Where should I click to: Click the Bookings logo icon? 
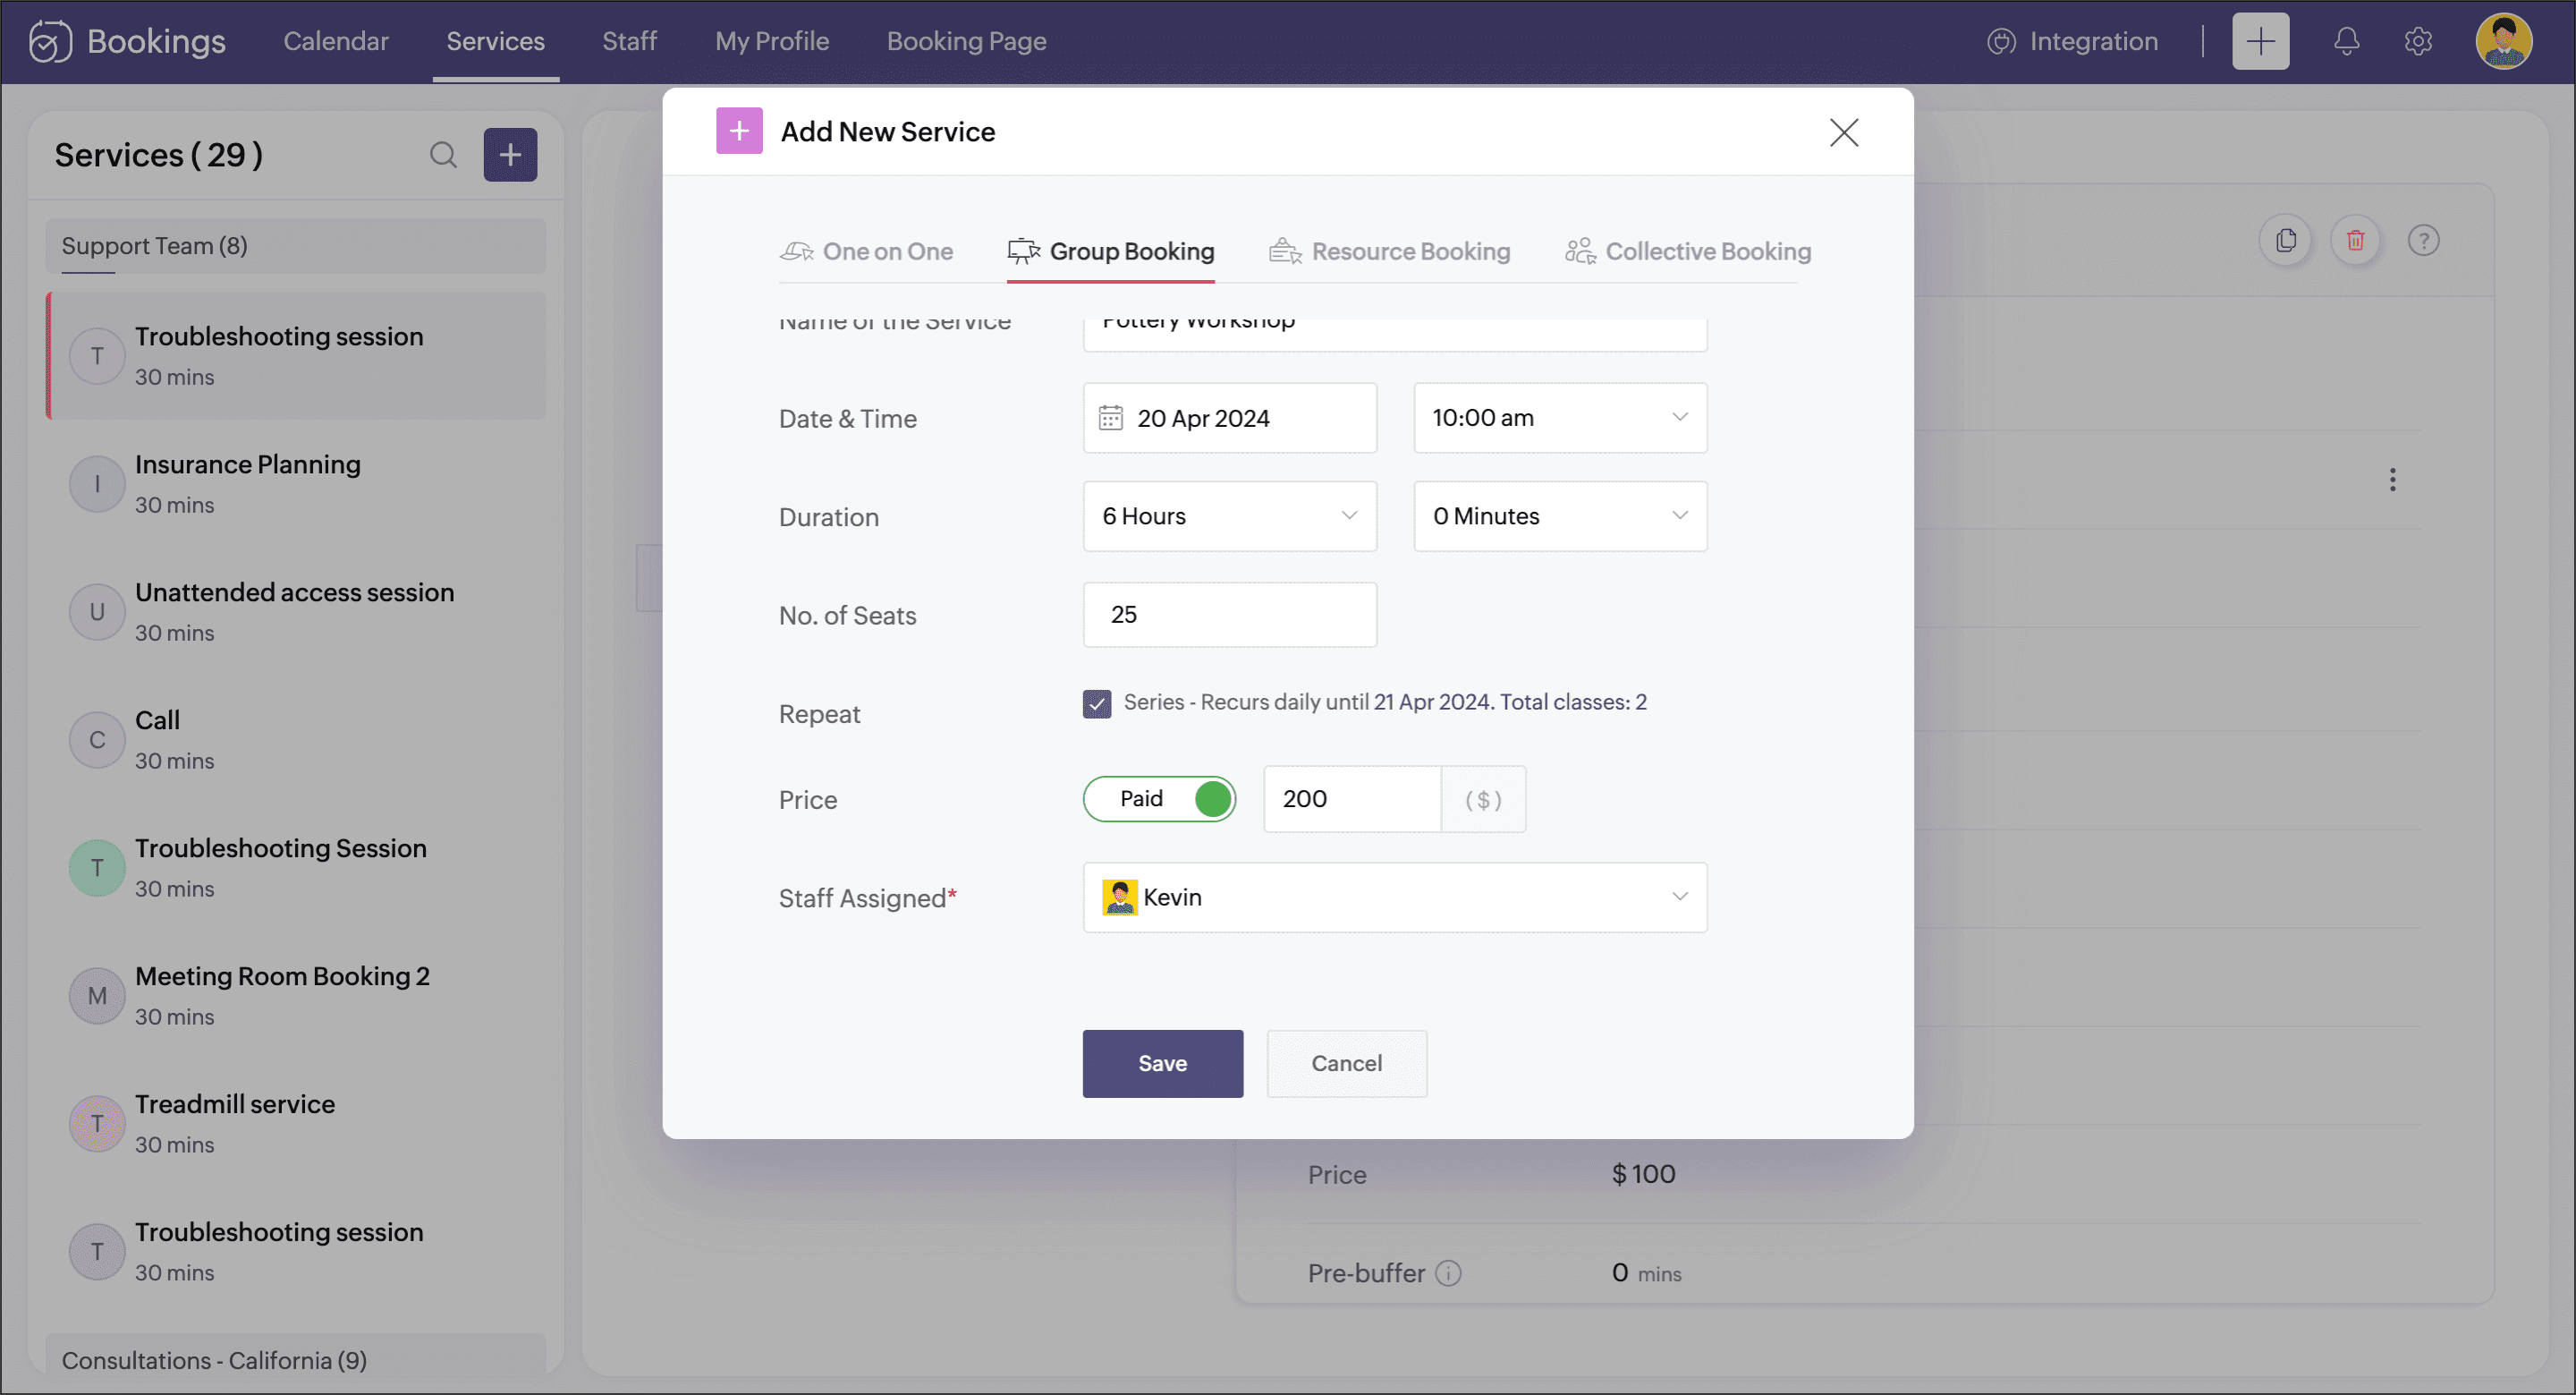[x=49, y=41]
